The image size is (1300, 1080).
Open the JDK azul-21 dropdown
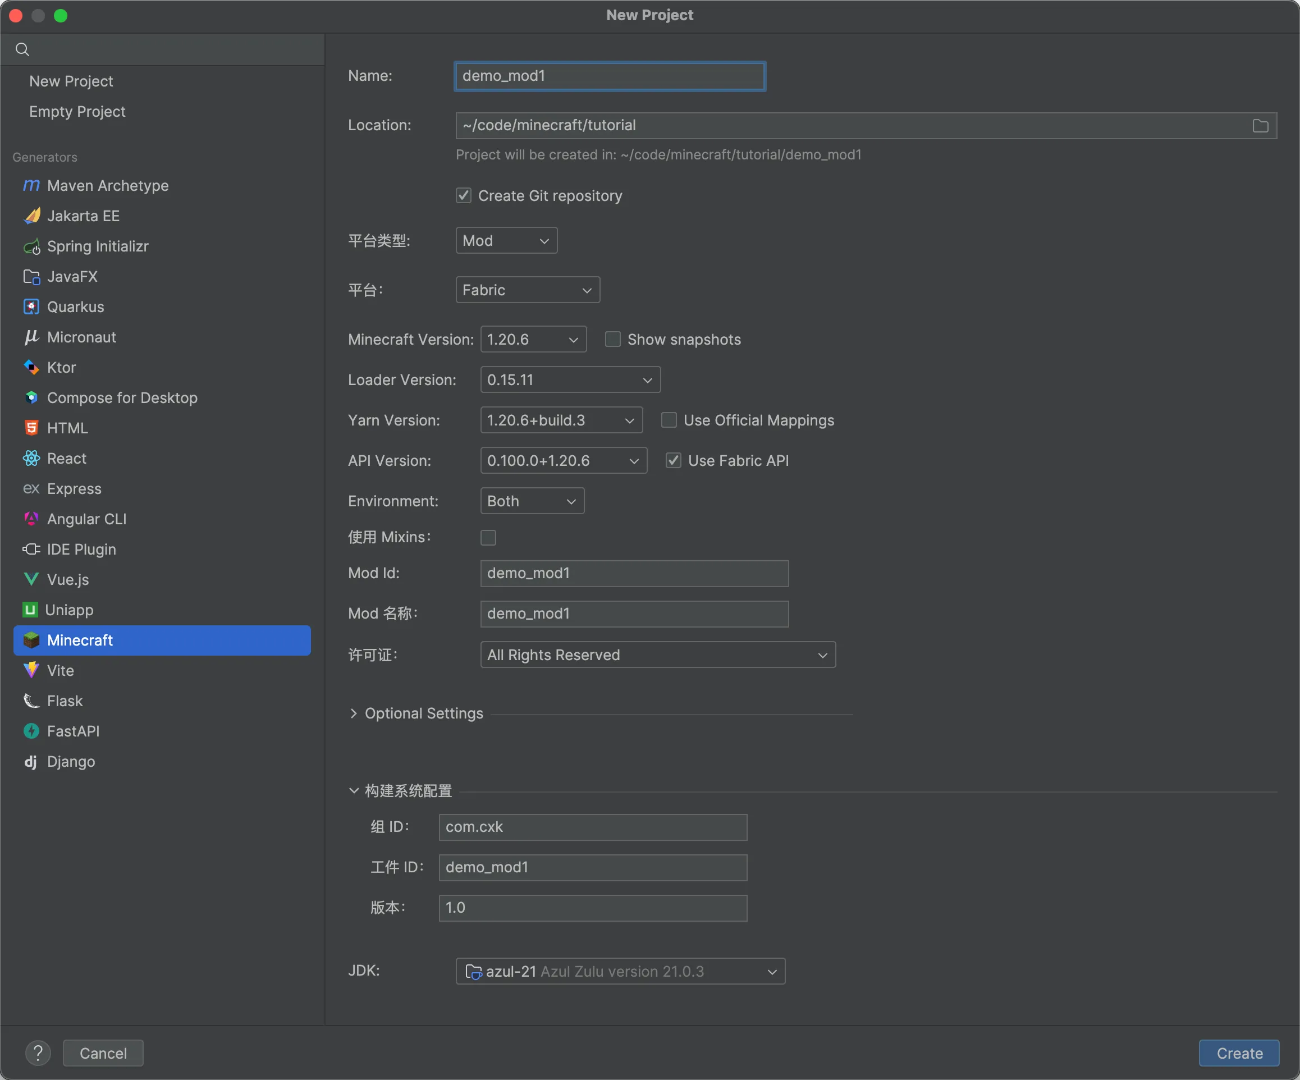(x=620, y=972)
